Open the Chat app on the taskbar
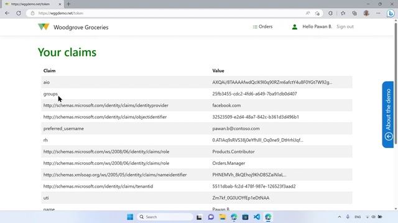The width and height of the screenshot is (398, 223). [x=211, y=217]
